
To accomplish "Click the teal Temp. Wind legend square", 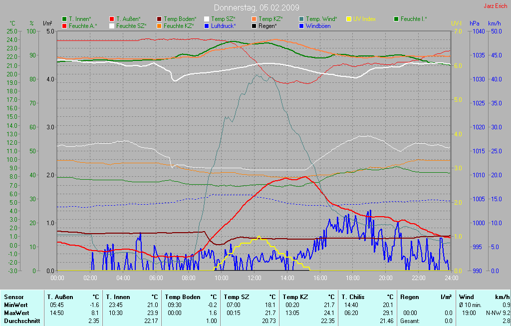I will pos(301,19).
